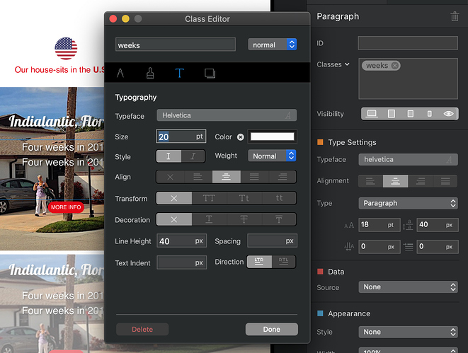Click the red Delete button
This screenshot has width=468, height=353.
coord(142,329)
